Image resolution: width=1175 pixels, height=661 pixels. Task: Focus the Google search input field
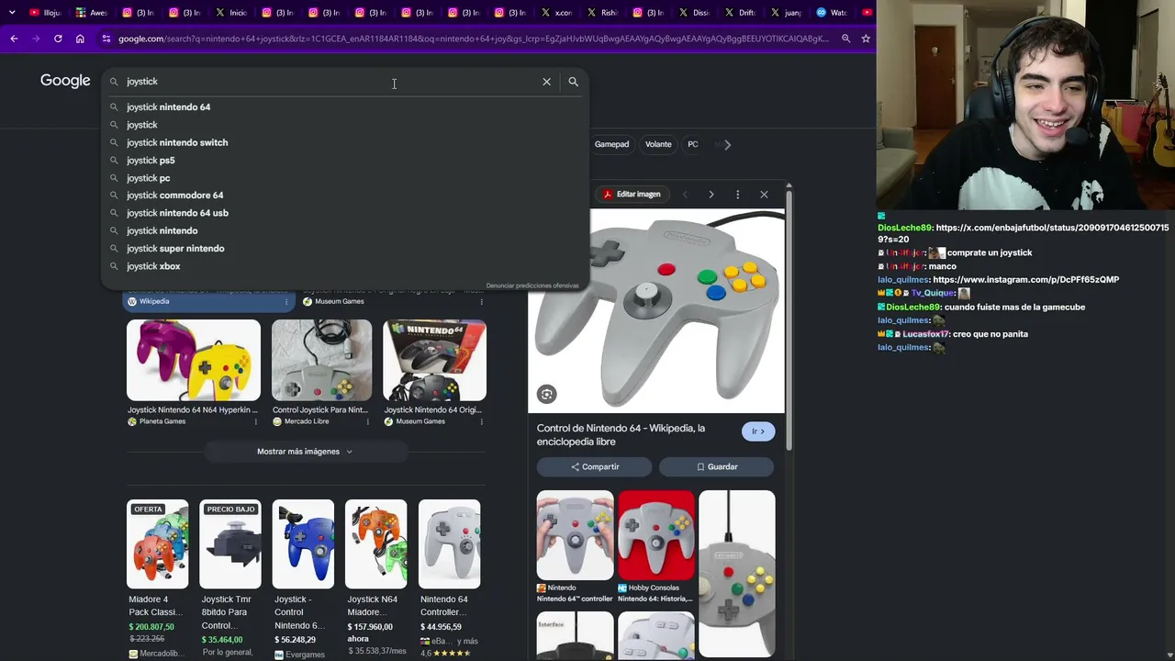330,82
